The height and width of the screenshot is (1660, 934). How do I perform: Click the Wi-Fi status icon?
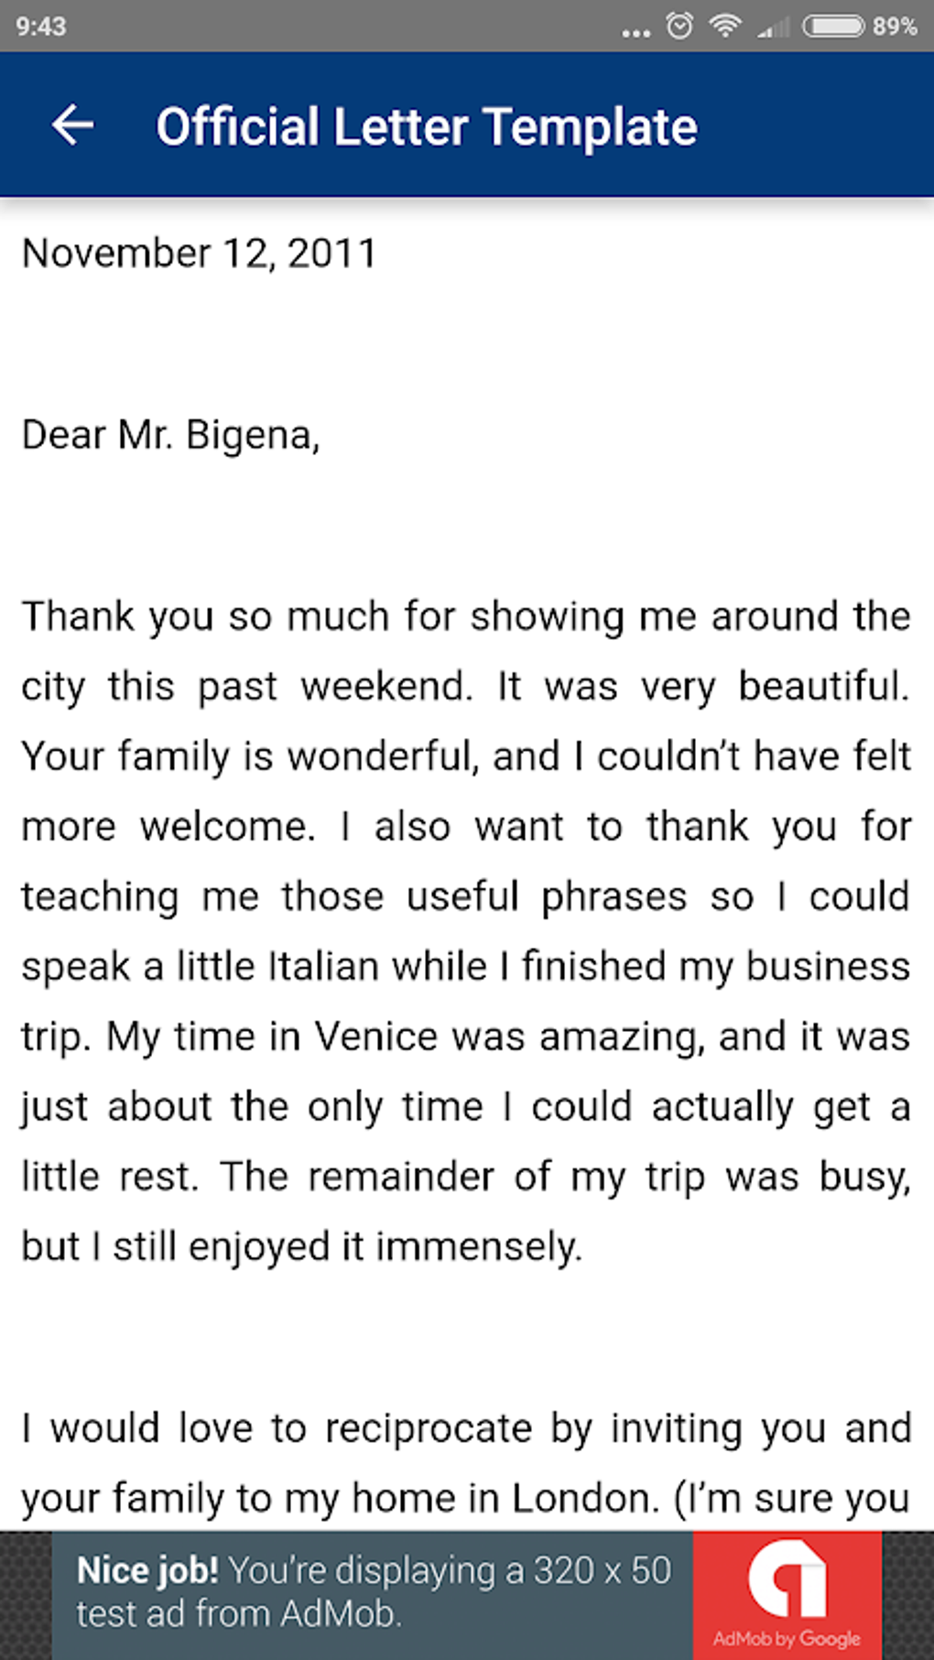(725, 26)
